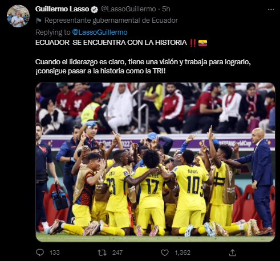Like the tweet with the heart icon
280x261 pixels.
165,252
